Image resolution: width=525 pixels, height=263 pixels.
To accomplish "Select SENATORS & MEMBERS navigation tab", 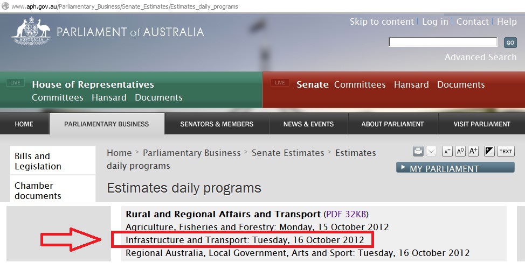I will 217,124.
